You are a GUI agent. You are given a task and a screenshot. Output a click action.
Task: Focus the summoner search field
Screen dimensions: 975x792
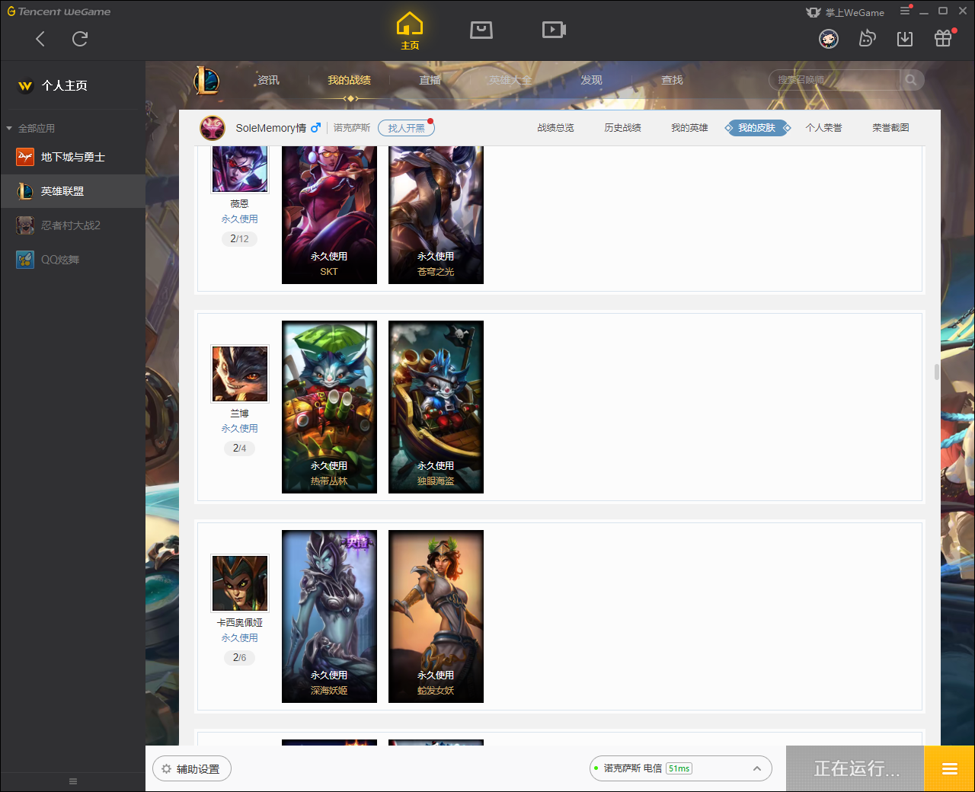point(836,80)
